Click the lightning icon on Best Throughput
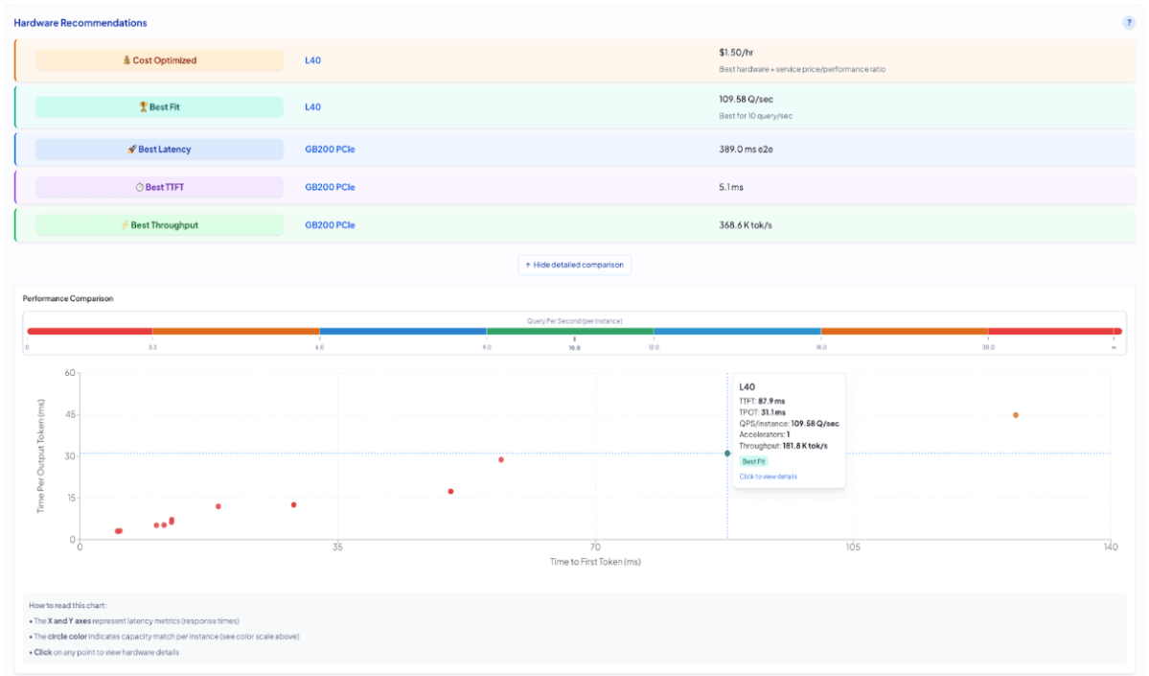Screen dimensions: 1149x676 [125, 225]
